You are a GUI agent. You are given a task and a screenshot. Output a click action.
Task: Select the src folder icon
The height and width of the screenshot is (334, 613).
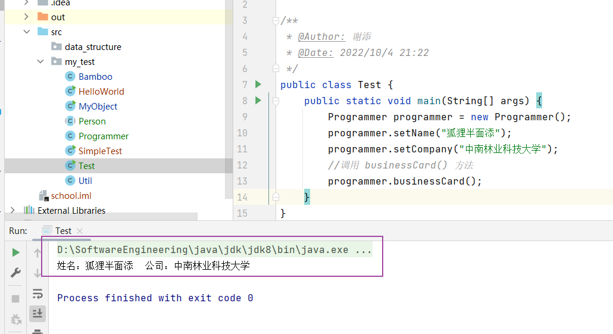point(43,32)
